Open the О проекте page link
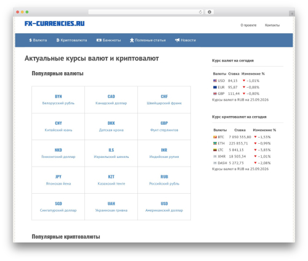 (x=248, y=25)
